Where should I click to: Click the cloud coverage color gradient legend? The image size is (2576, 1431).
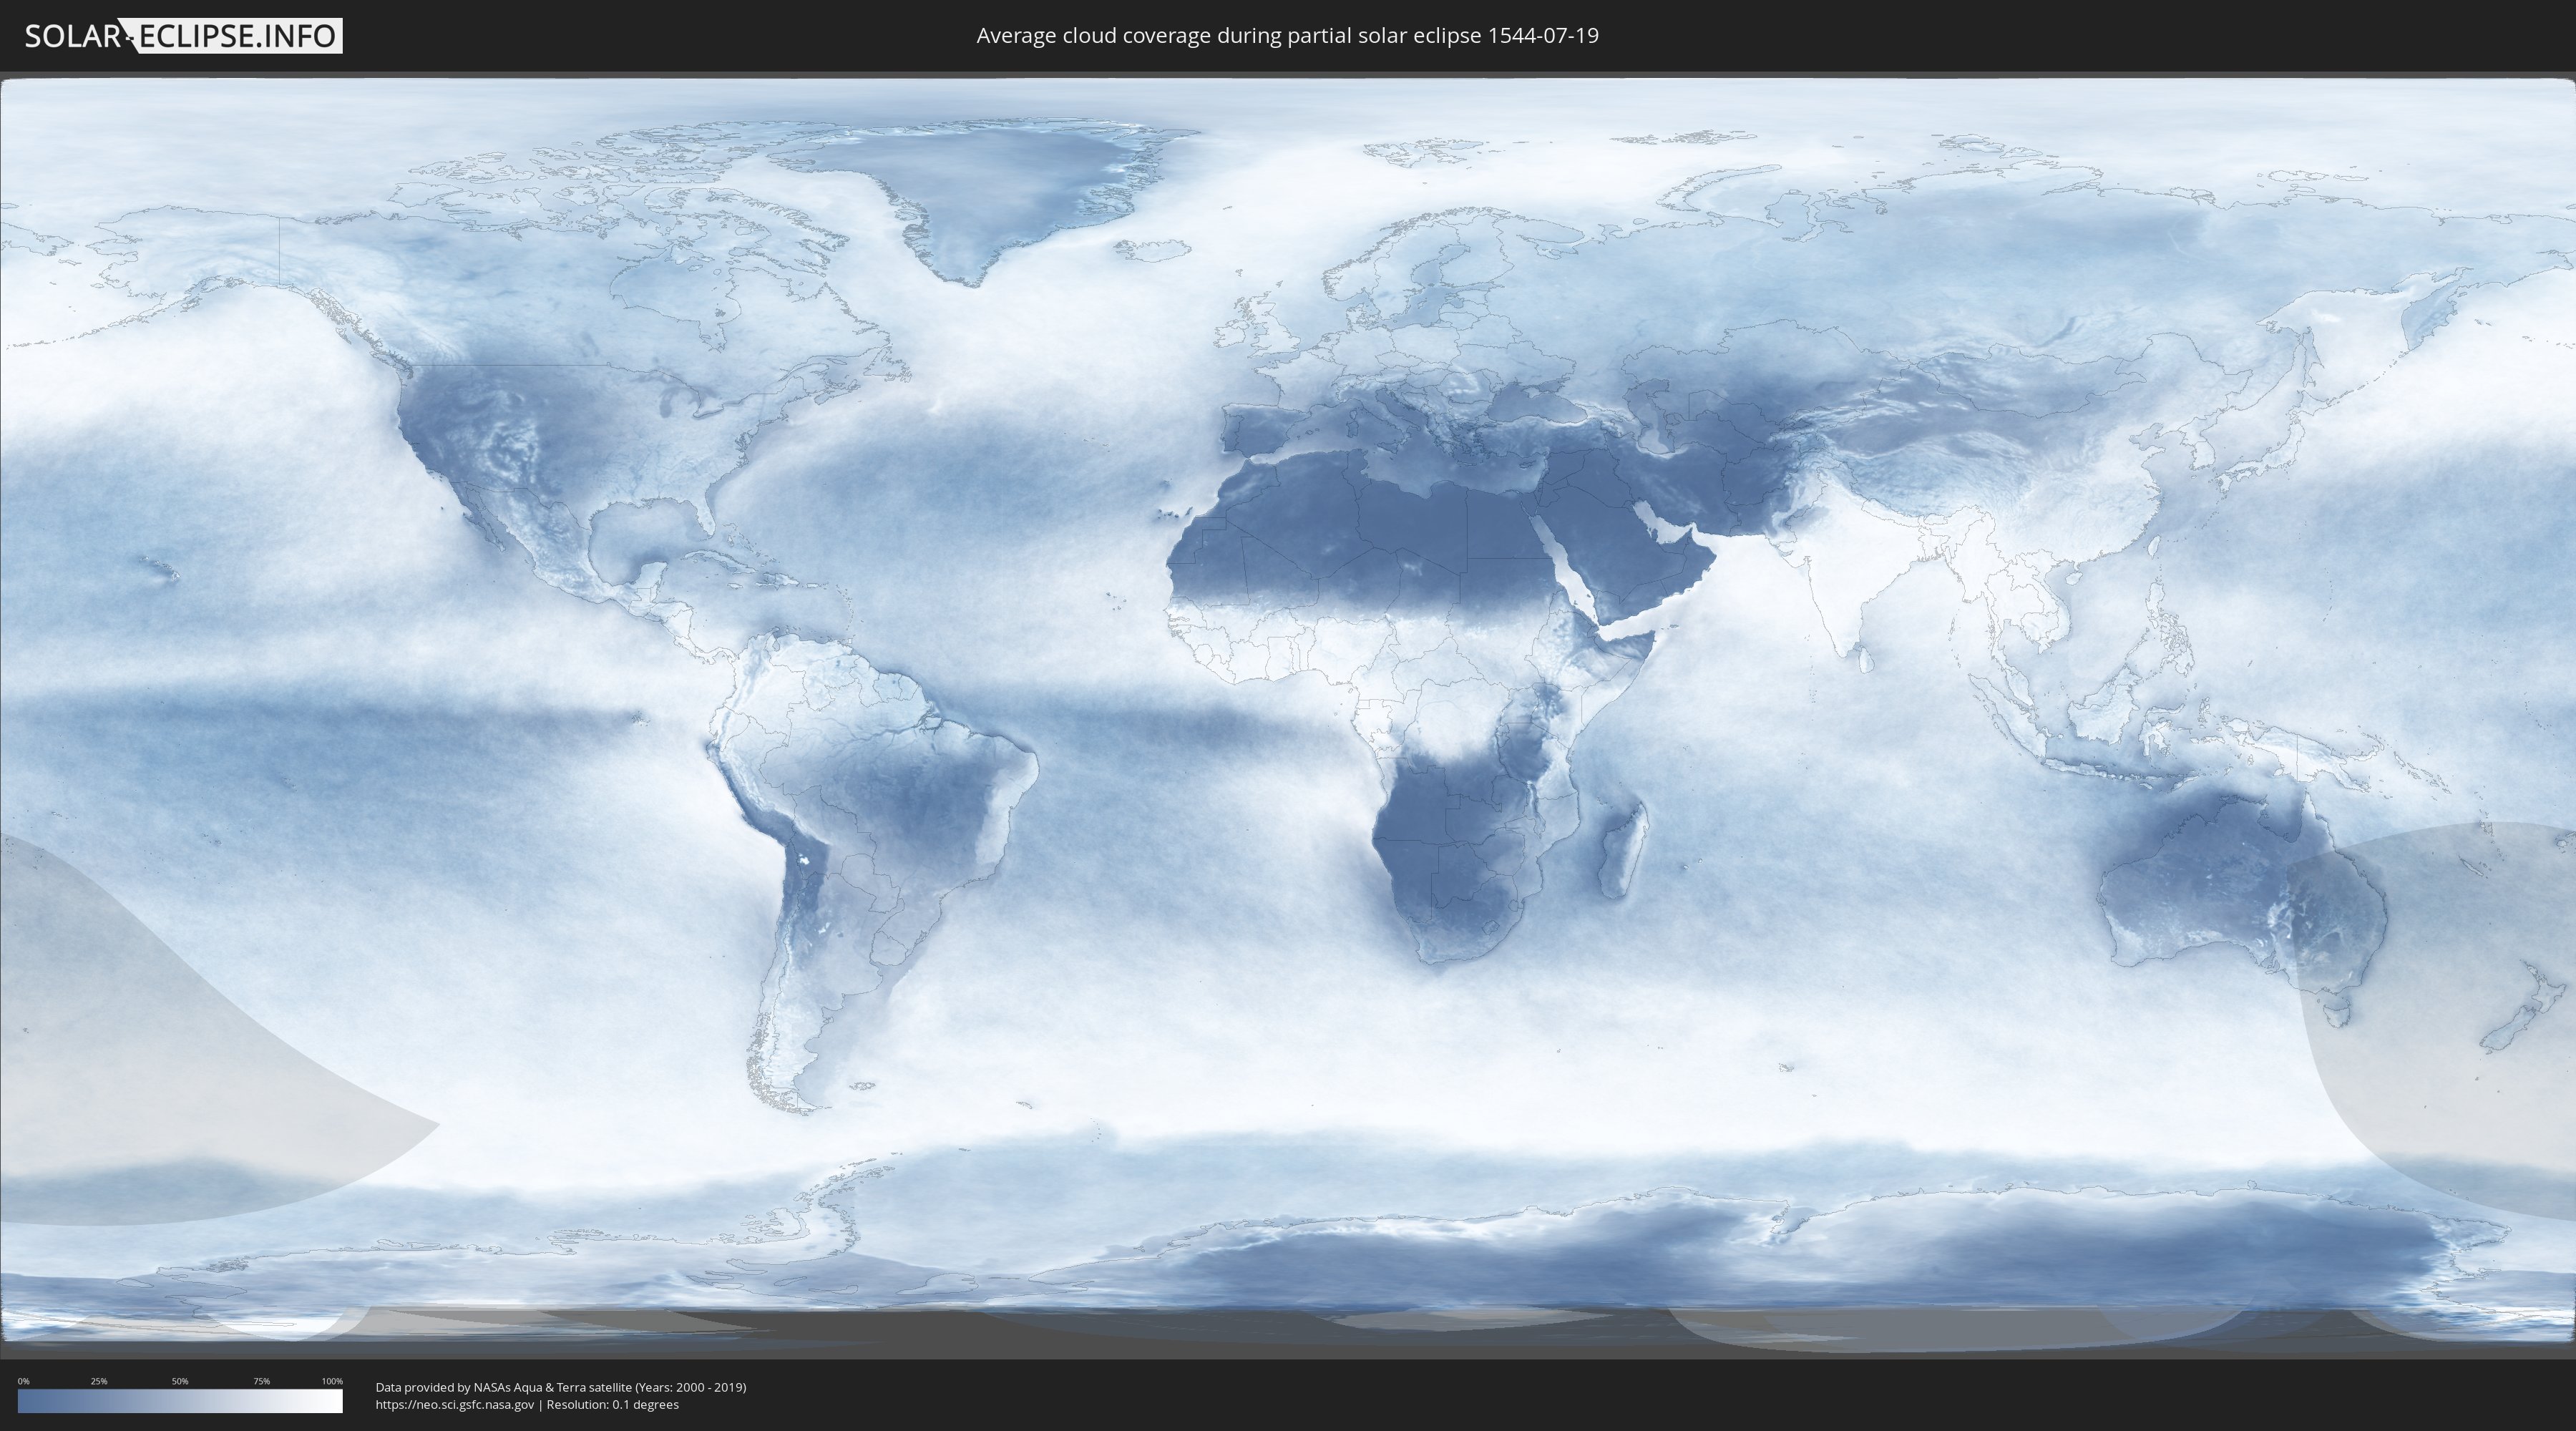pyautogui.click(x=180, y=1401)
